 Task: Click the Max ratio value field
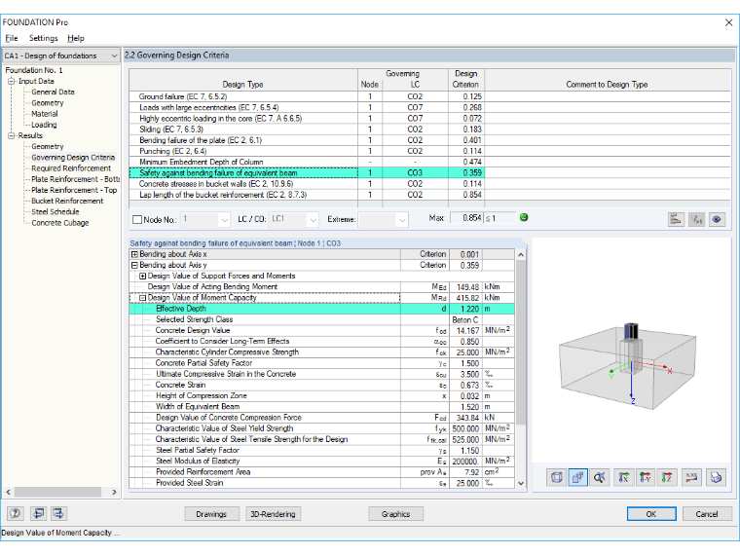(x=465, y=218)
